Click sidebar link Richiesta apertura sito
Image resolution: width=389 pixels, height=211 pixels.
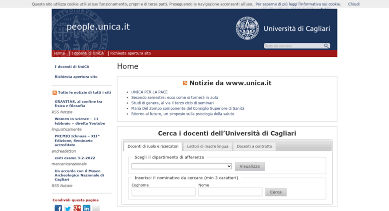(76, 77)
